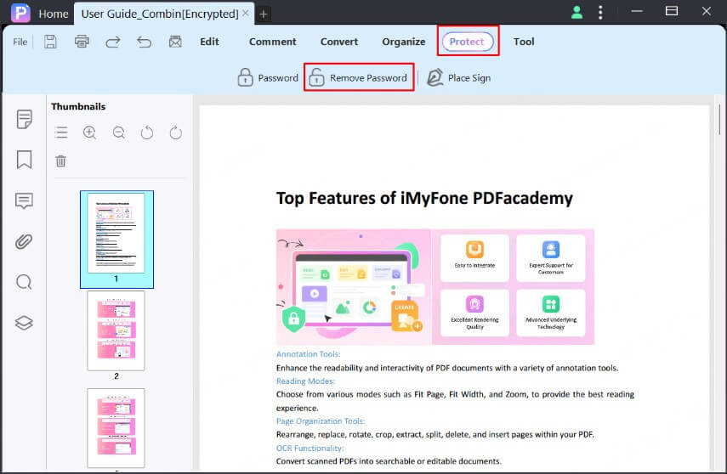Viewport: 727px width, 474px height.
Task: Select the User Guide_Combin[Encrypted] tab
Action: 160,14
